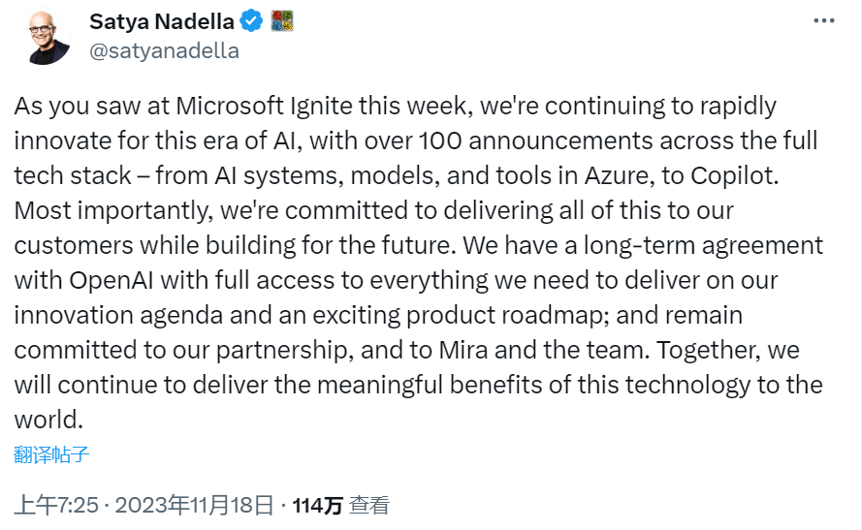862x530 pixels.
Task: Click the 翻译帖子 translate post link
Action: (x=51, y=453)
